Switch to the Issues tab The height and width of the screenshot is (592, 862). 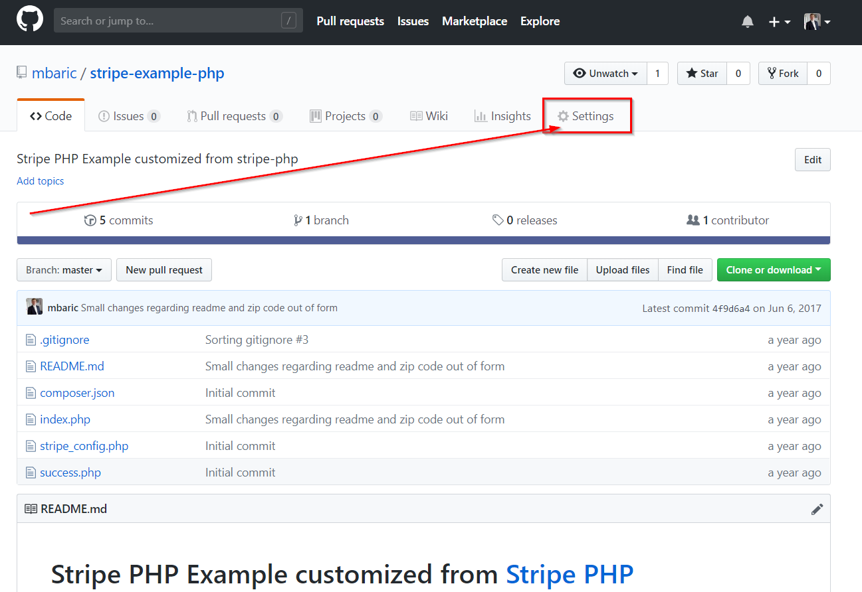pos(129,116)
